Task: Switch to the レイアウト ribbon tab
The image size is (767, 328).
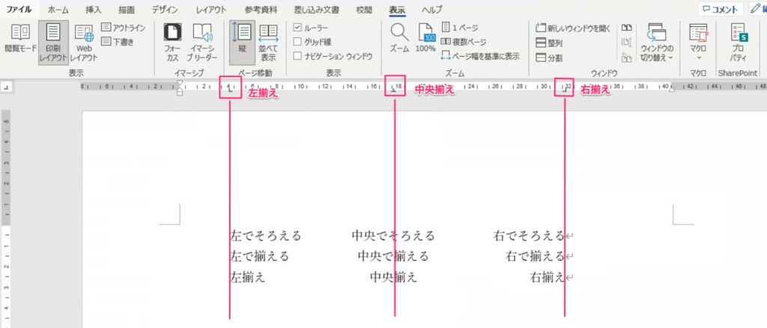Action: [x=210, y=10]
